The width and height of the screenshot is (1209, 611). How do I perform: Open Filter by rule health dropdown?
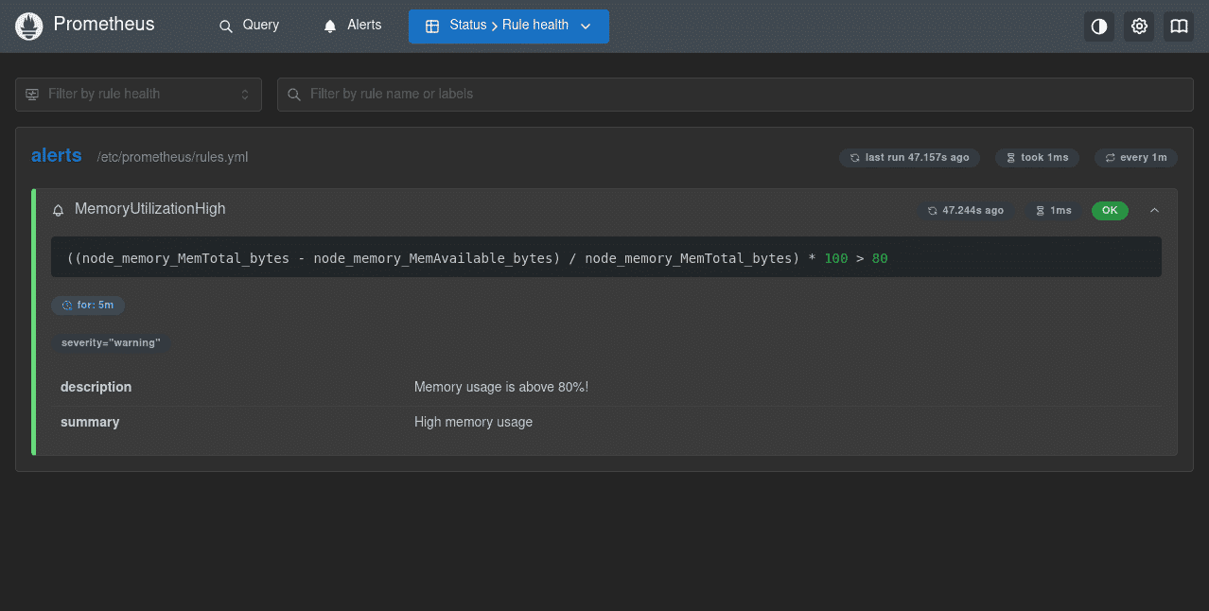(x=138, y=94)
